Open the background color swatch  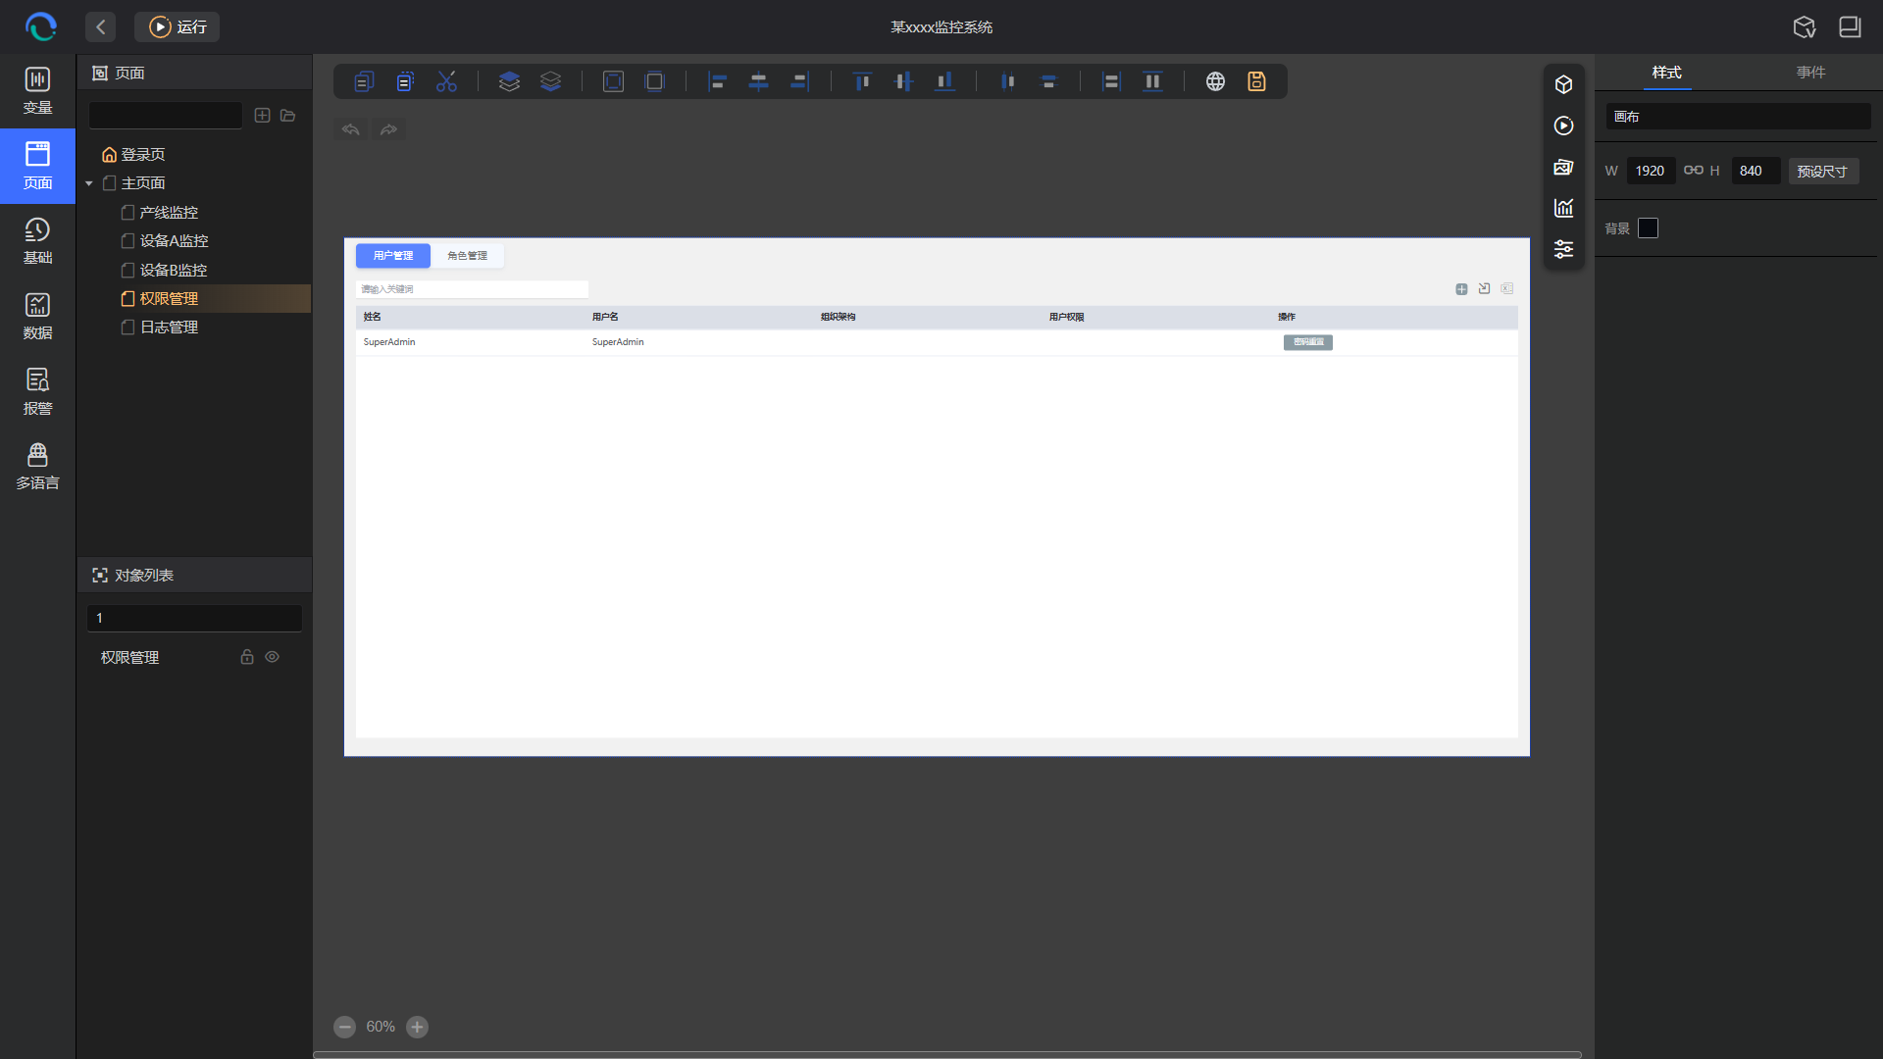click(1648, 227)
